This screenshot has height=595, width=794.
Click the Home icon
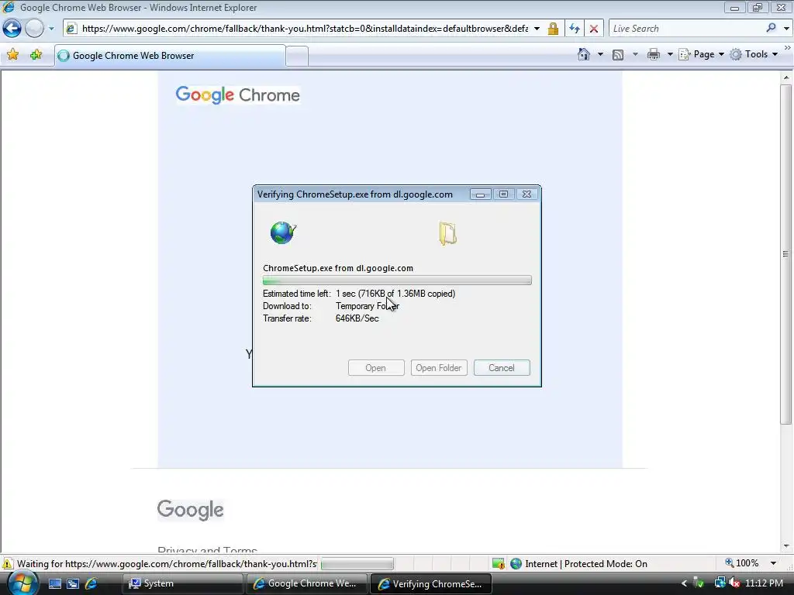584,54
